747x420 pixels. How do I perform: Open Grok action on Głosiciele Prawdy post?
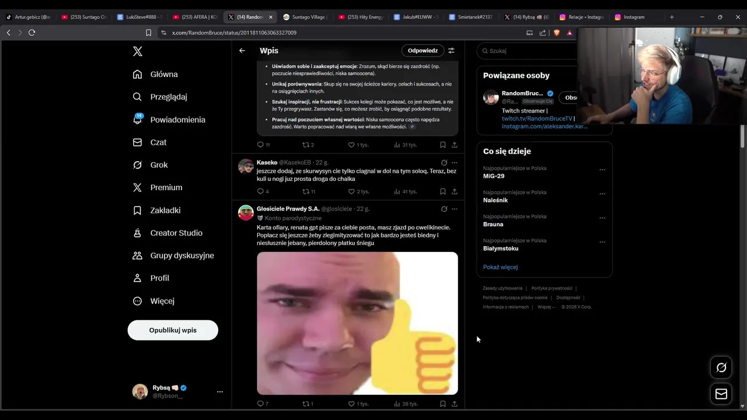point(444,209)
